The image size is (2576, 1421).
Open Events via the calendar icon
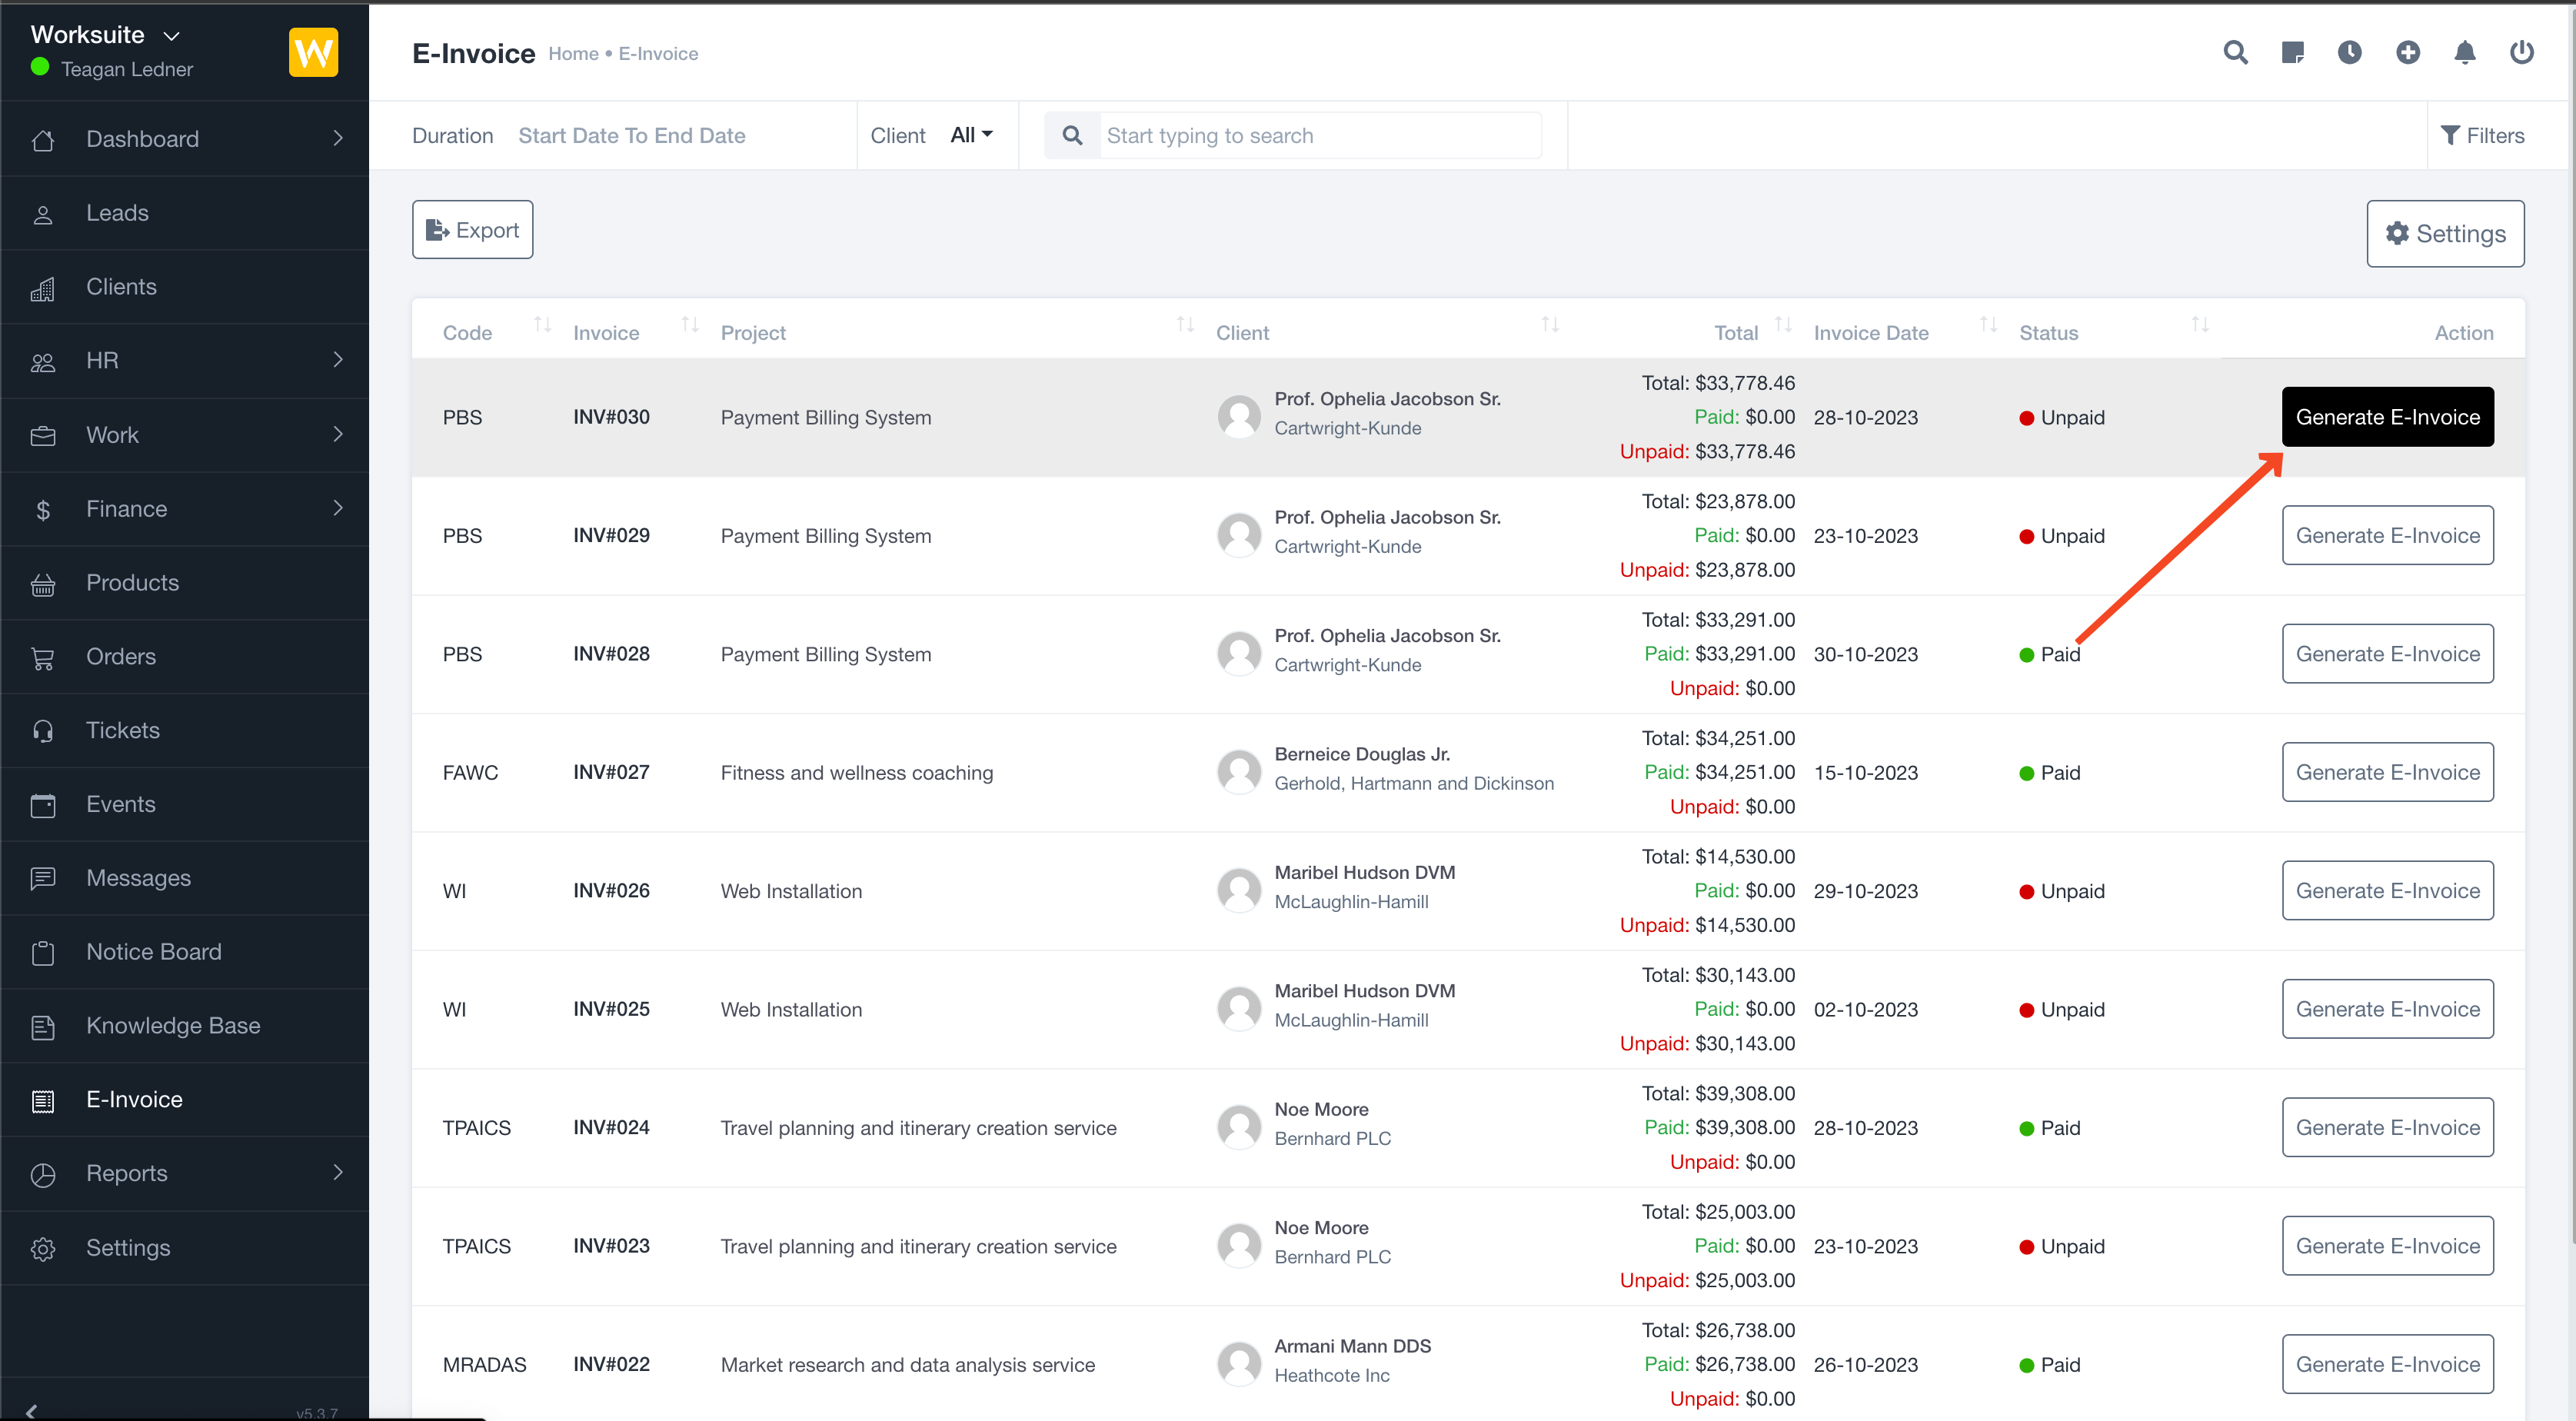43,804
